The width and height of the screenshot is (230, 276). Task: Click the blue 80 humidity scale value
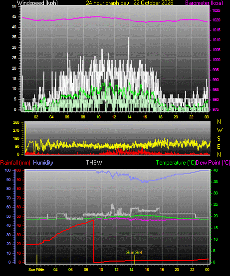(8, 188)
